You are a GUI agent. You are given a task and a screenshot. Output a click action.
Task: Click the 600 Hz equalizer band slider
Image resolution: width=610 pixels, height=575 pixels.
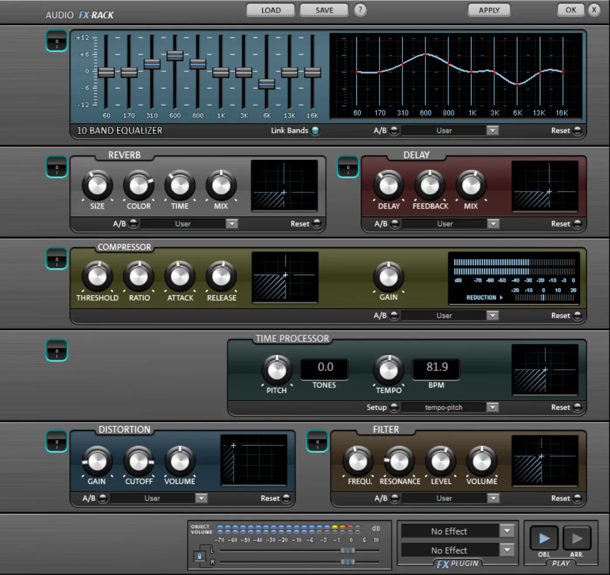(x=175, y=55)
